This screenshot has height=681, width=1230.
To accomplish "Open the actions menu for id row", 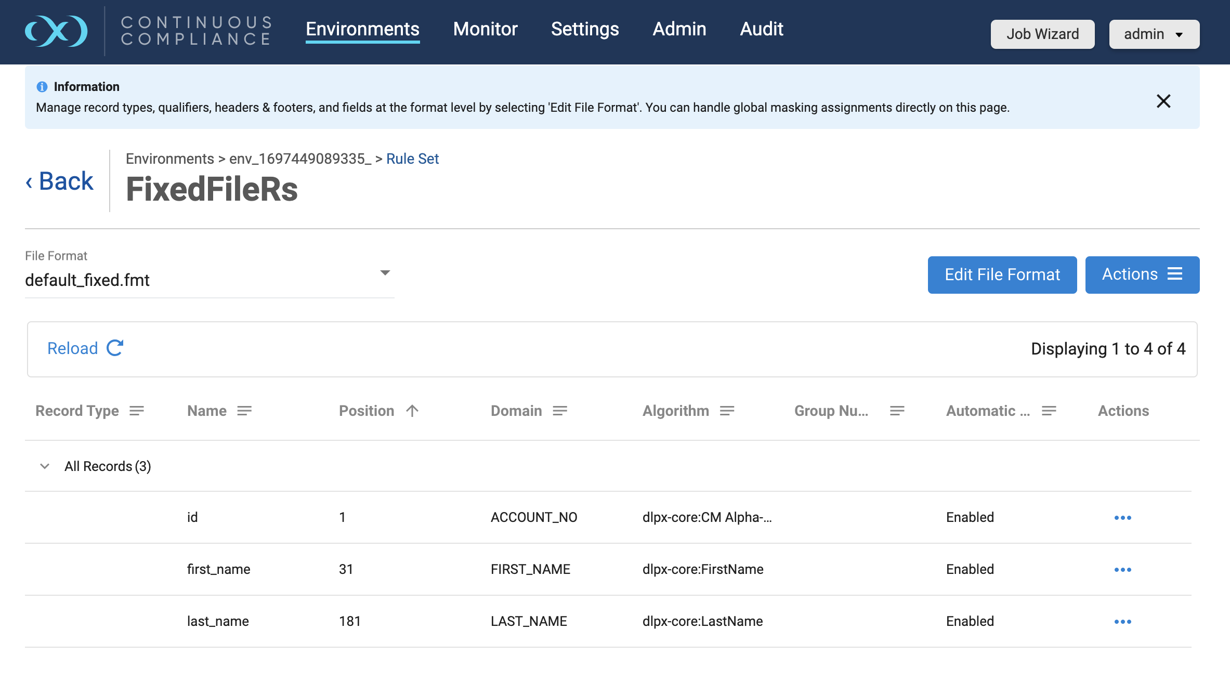I will pyautogui.click(x=1122, y=518).
